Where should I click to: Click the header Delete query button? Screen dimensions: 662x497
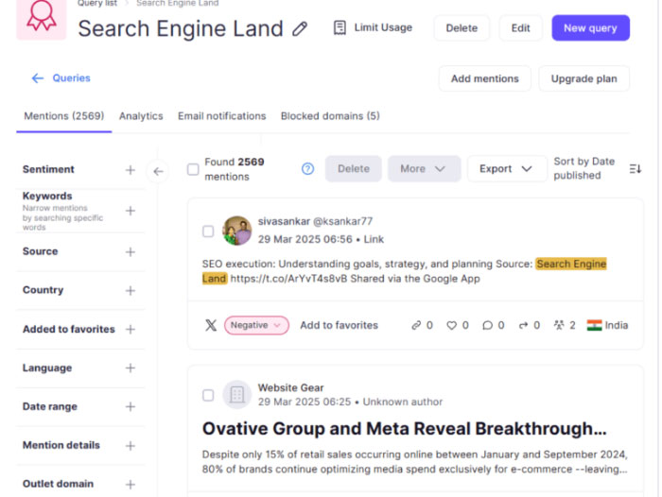click(462, 27)
